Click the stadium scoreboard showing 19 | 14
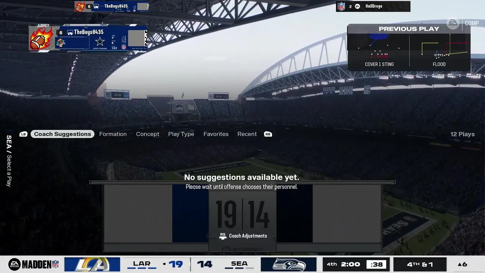485x273 pixels. [x=242, y=215]
